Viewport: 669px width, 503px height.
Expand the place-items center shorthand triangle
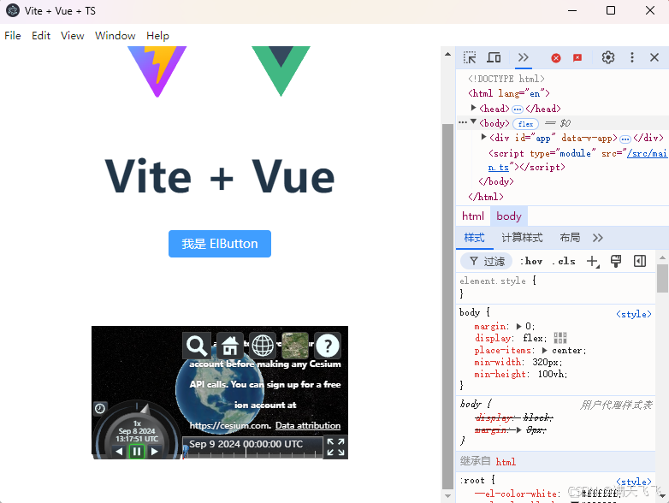click(x=544, y=350)
